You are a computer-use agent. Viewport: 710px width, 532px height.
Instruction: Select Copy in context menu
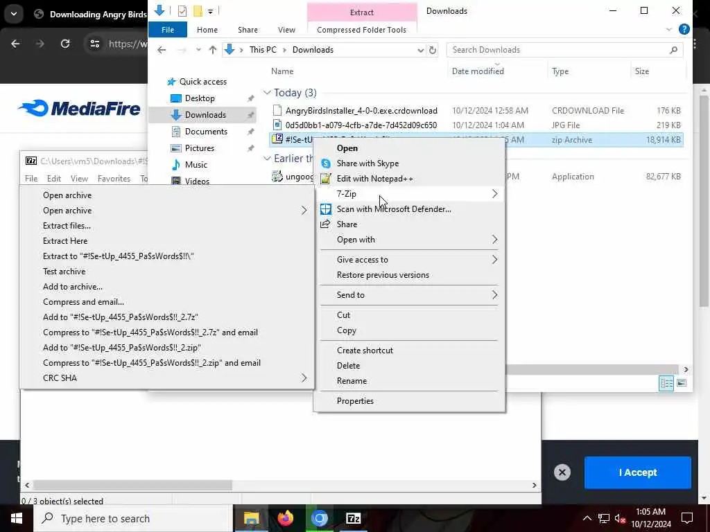coord(347,330)
